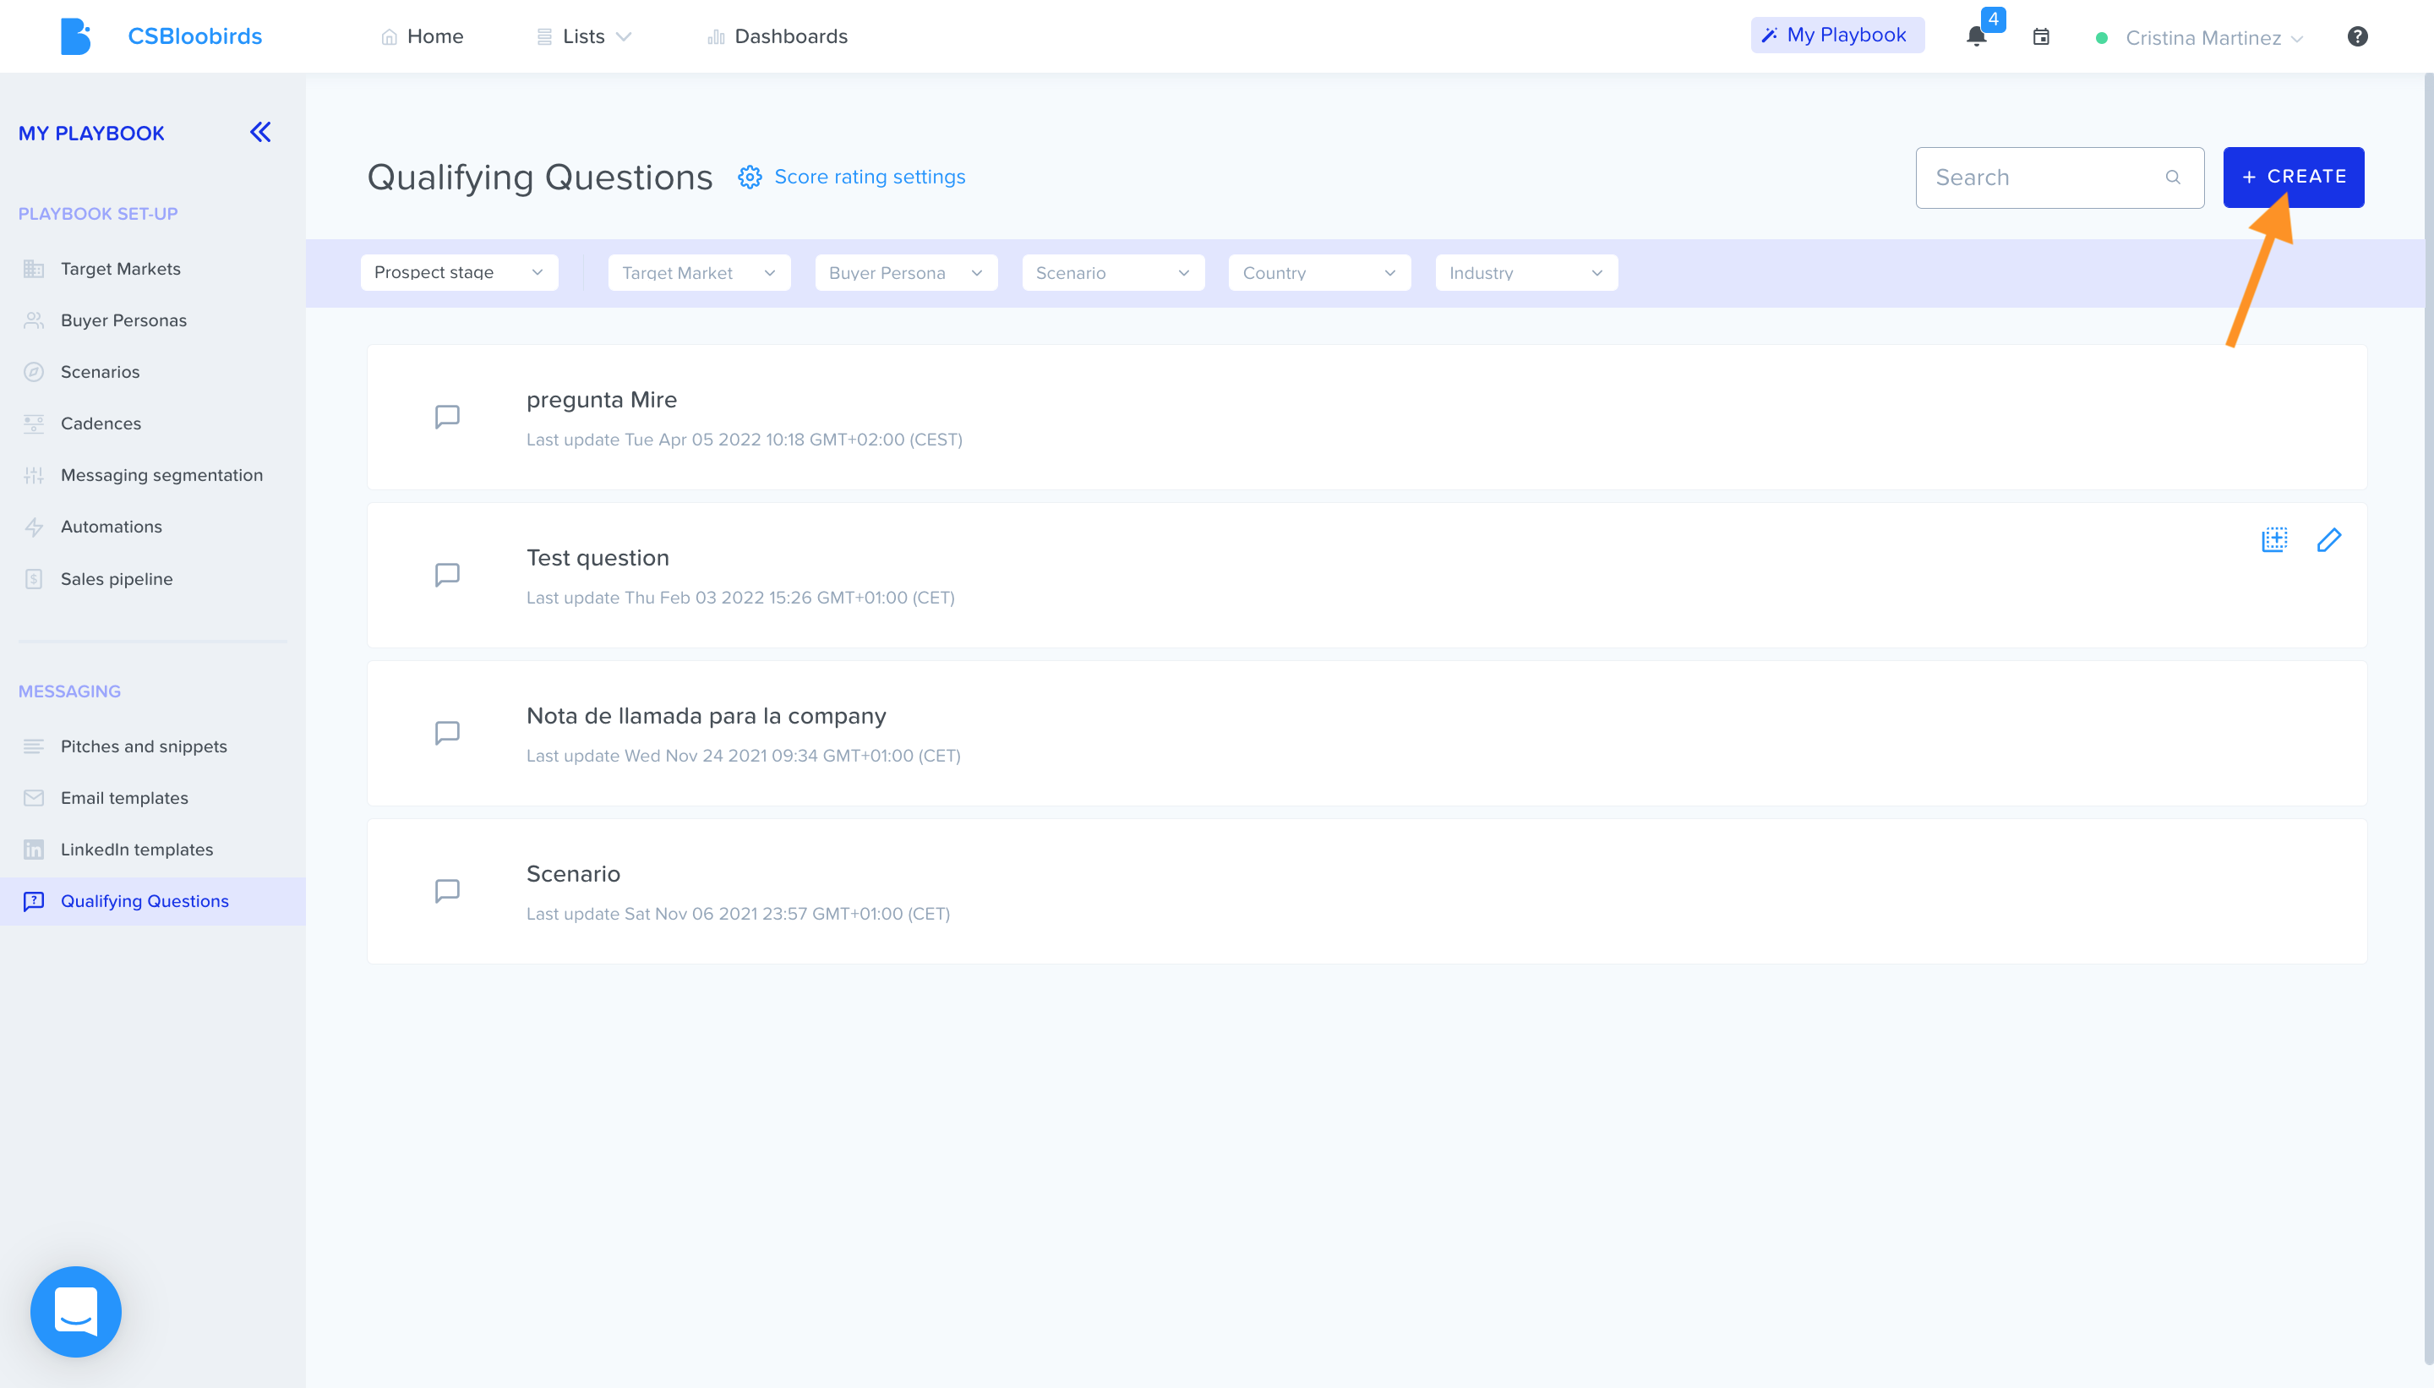Viewport: 2434px width, 1388px height.
Task: Click the Cadences icon in sidebar
Action: point(33,424)
